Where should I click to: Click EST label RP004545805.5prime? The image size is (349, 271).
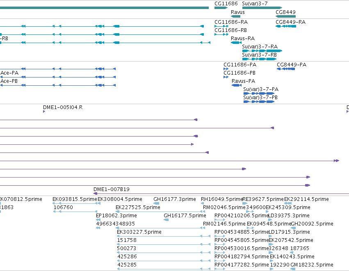[x=242, y=240]
